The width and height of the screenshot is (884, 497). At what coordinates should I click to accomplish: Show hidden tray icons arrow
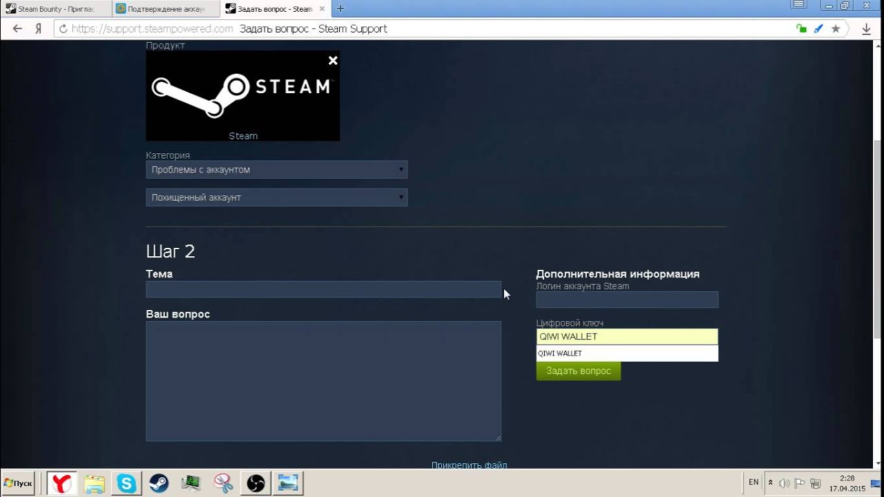(x=771, y=483)
